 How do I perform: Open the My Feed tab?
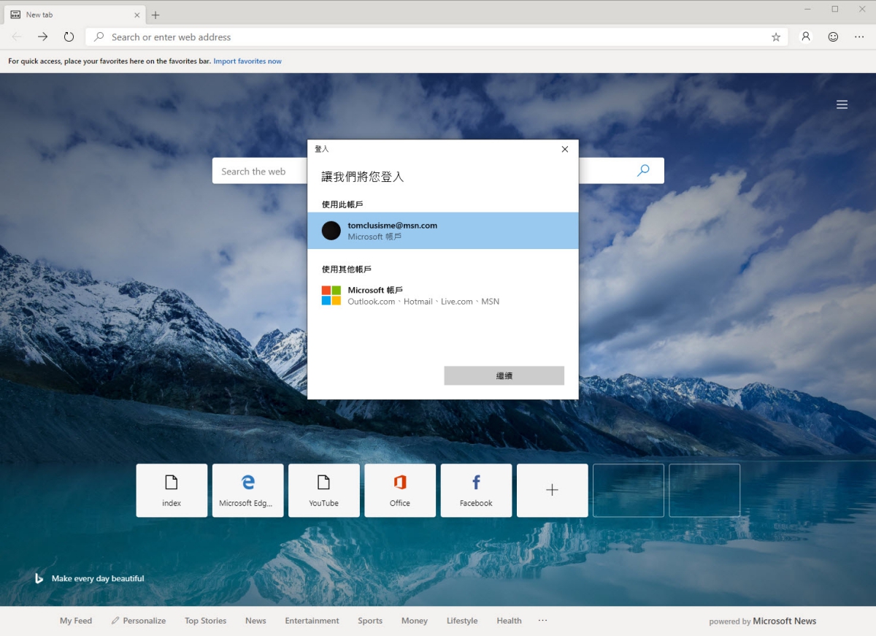point(76,621)
